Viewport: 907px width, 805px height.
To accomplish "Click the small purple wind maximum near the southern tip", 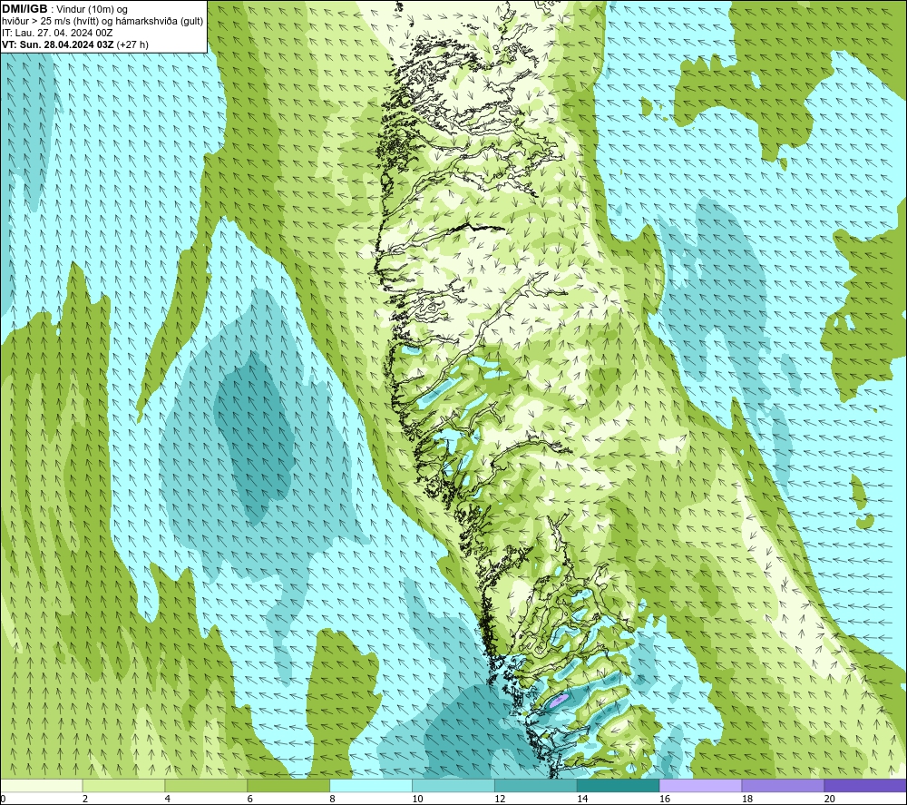I will coord(558,701).
